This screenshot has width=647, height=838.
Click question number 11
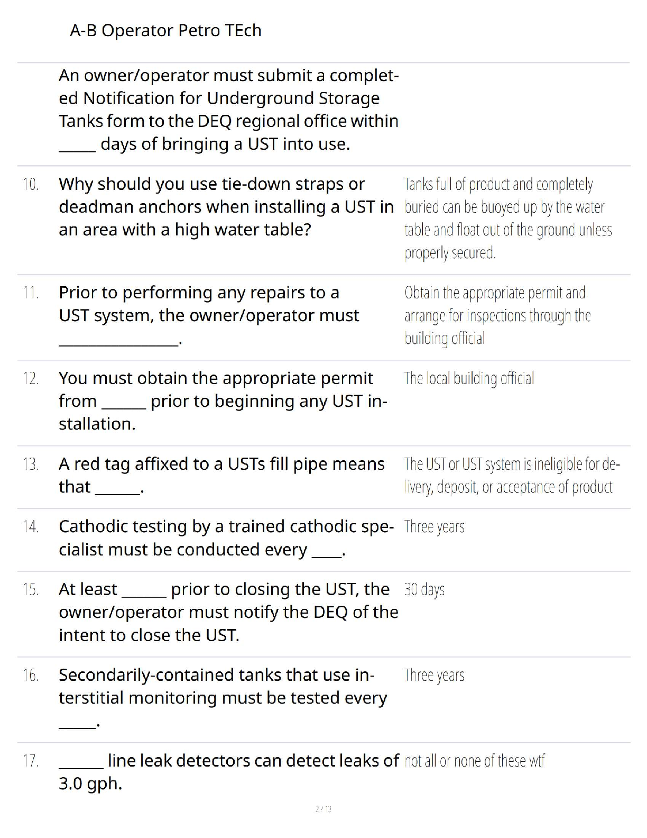click(31, 293)
